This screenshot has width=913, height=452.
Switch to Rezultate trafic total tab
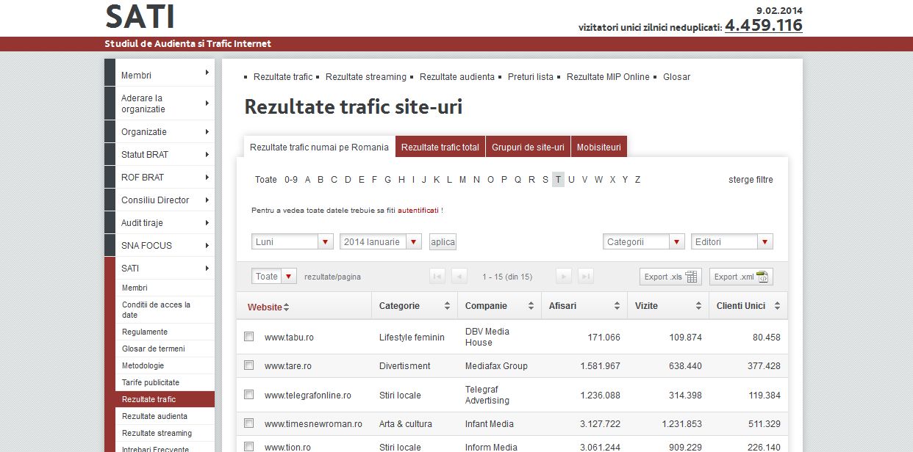pyautogui.click(x=440, y=147)
